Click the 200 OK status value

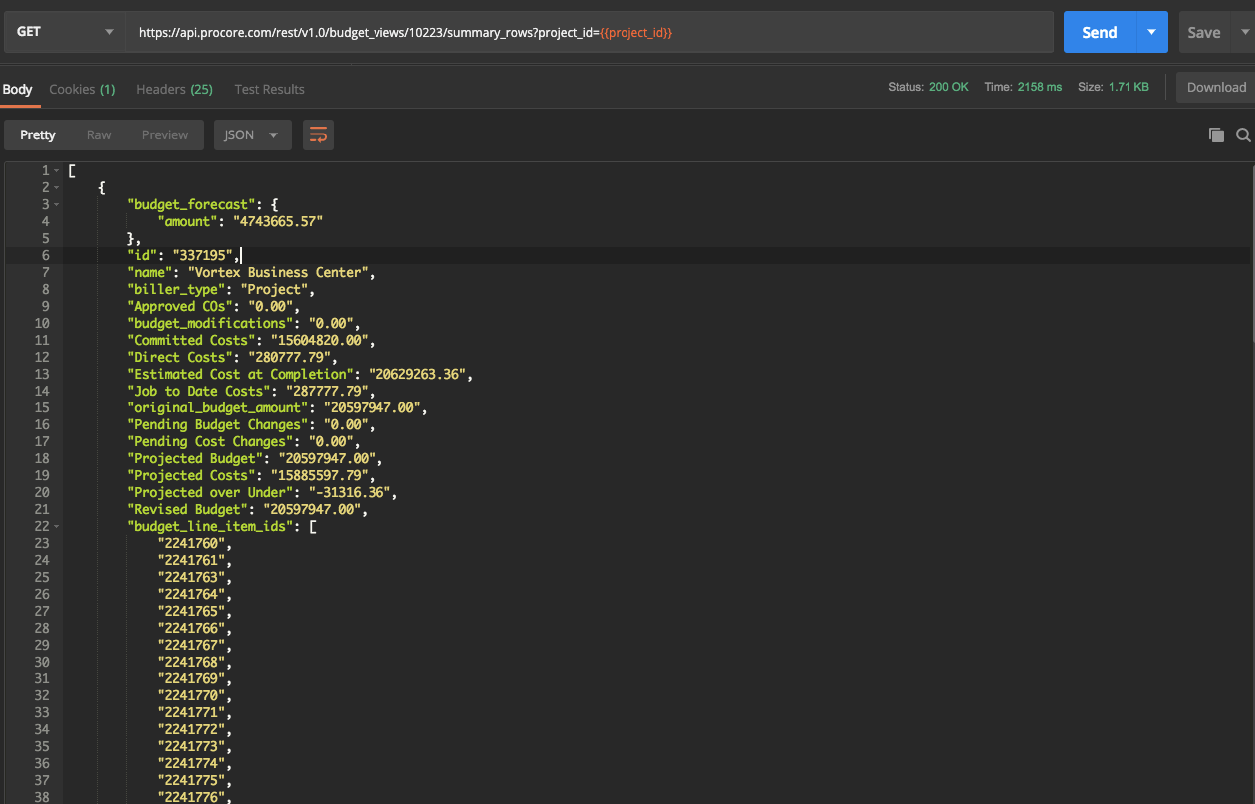coord(949,88)
